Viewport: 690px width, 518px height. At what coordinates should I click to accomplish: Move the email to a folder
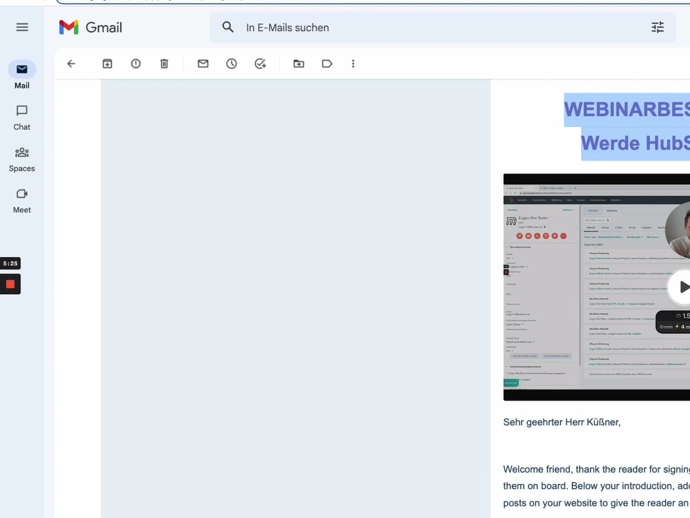point(298,64)
